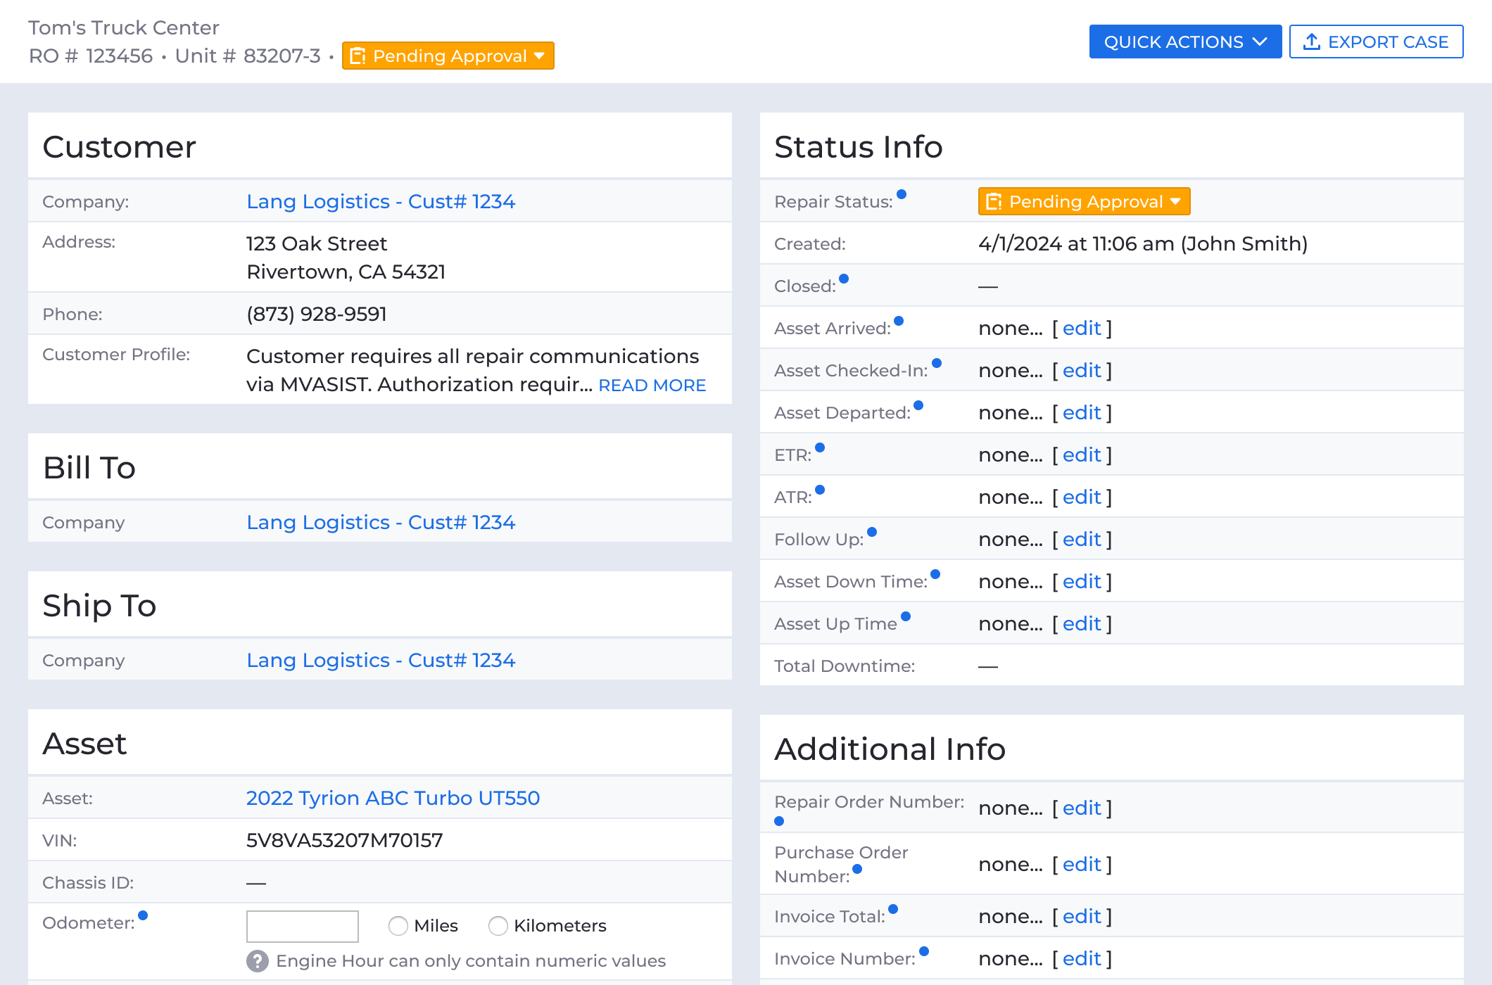Viewport: 1492px width, 985px height.
Task: Edit the Purchase Order Number
Action: coord(1082,864)
